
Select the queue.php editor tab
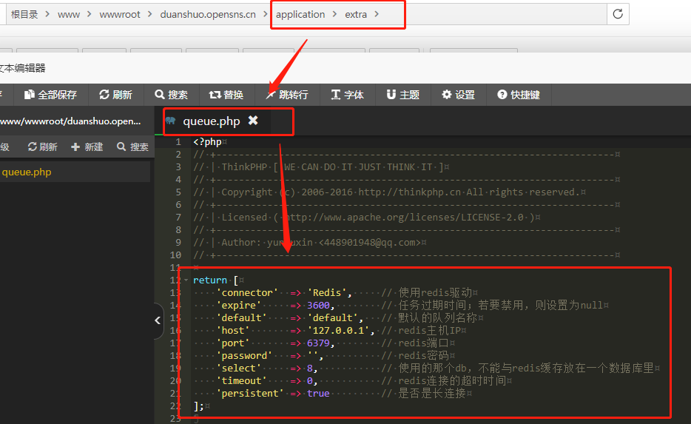(x=212, y=121)
